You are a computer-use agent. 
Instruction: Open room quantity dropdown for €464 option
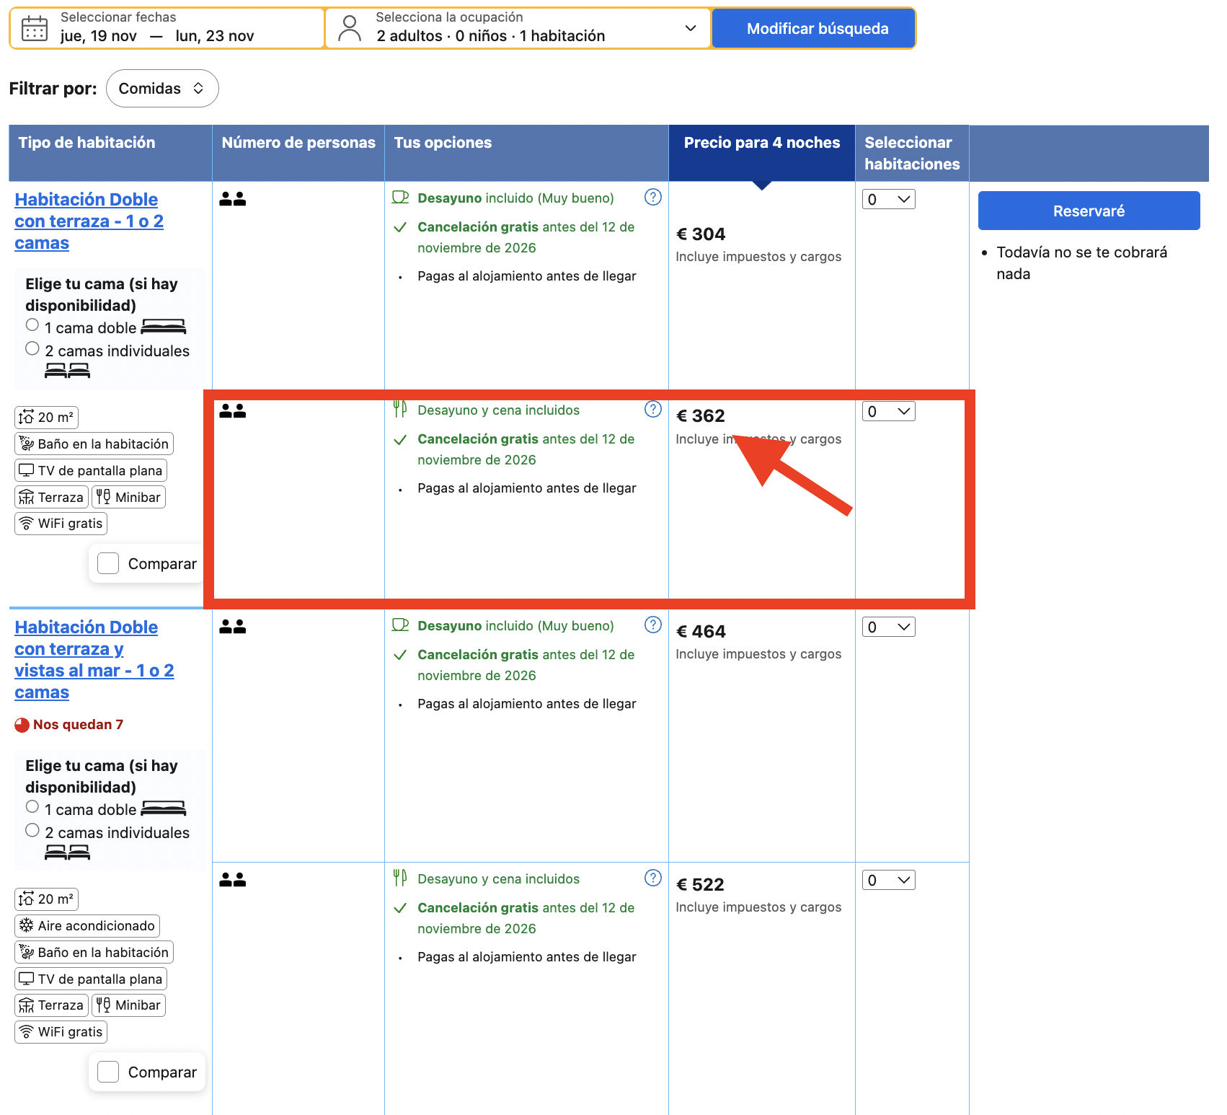click(x=889, y=627)
